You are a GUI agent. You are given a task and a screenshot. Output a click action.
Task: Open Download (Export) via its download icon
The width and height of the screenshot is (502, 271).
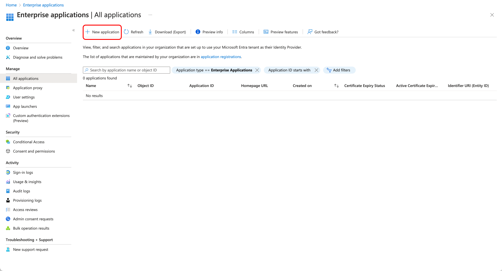pos(150,32)
